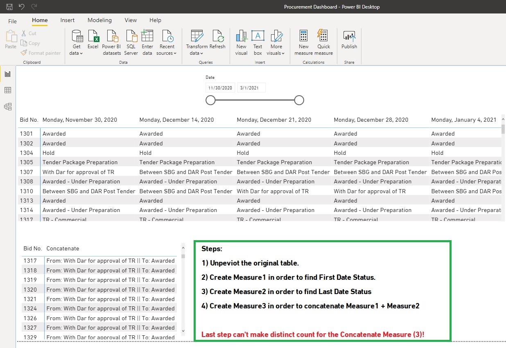
Task: Expand the More visuals dropdown arrow
Action: [x=283, y=53]
